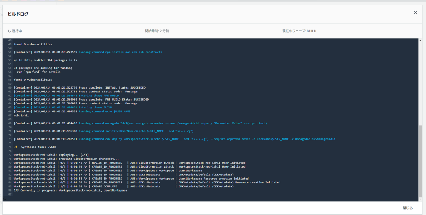Click the log pane vertical scrollbar thumb
Viewport: 426px width, 215px height.
[x=421, y=162]
